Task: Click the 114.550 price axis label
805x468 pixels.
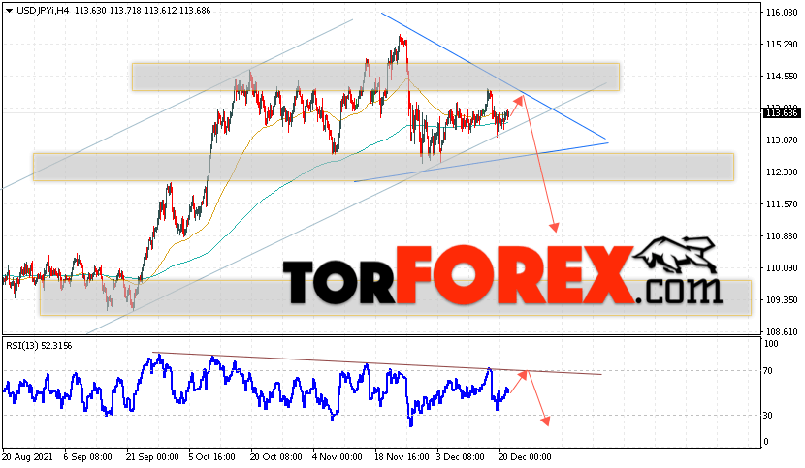Action: coord(782,77)
